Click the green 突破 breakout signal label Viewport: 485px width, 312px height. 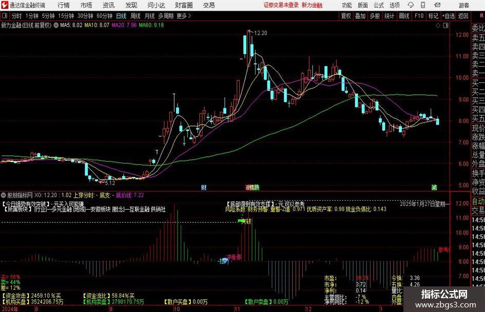tap(244, 221)
